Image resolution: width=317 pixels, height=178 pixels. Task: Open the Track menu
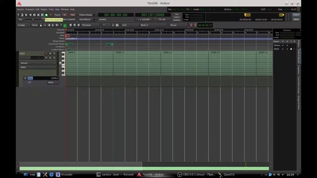[x=51, y=9]
